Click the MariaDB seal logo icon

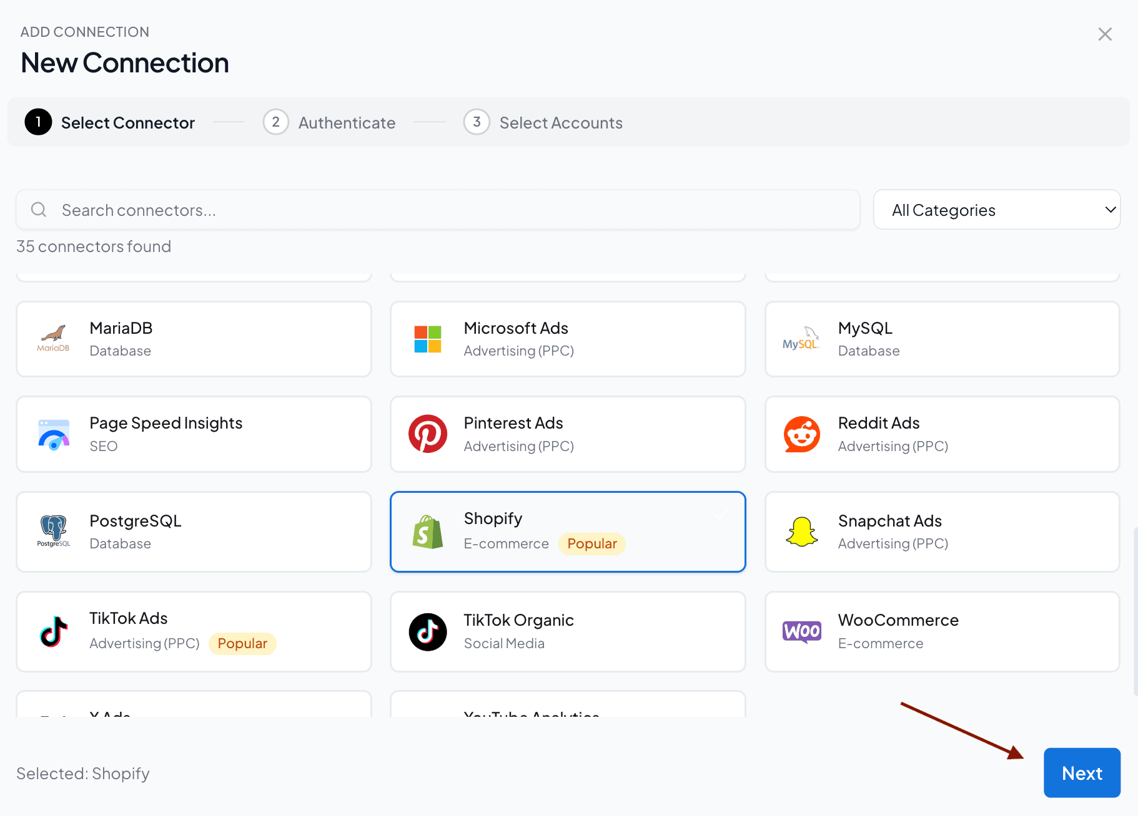pyautogui.click(x=53, y=339)
